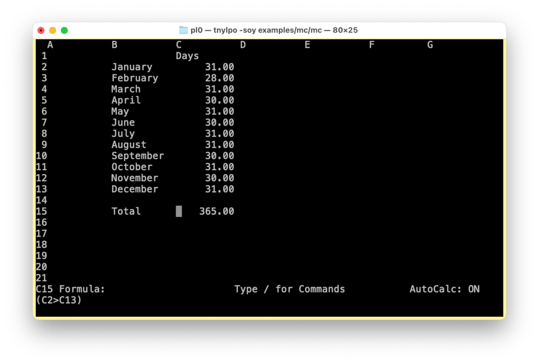Click the 'June' cell
The image size is (539, 363).
coord(123,122)
